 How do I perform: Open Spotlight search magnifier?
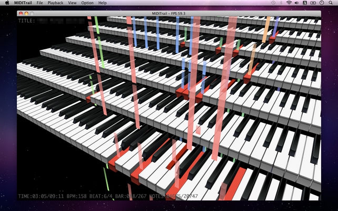pos(331,3)
